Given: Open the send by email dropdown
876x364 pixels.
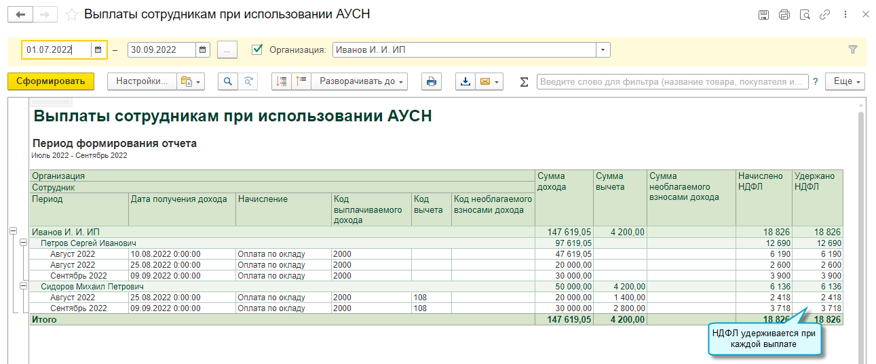Looking at the screenshot, I should [489, 81].
